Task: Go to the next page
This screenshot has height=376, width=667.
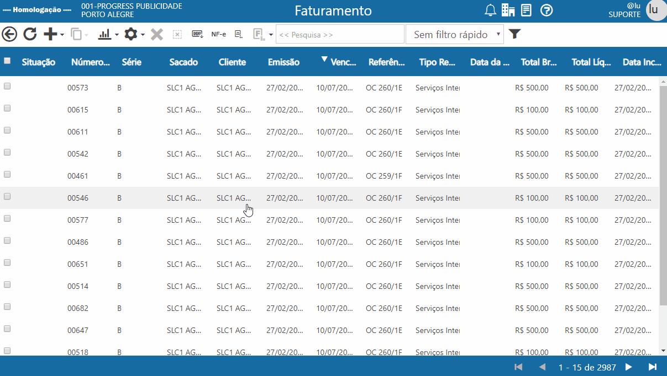Action: point(629,367)
